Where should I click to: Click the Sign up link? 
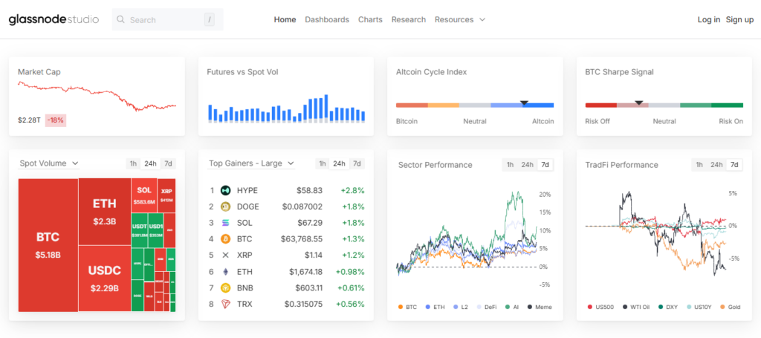[x=739, y=19]
